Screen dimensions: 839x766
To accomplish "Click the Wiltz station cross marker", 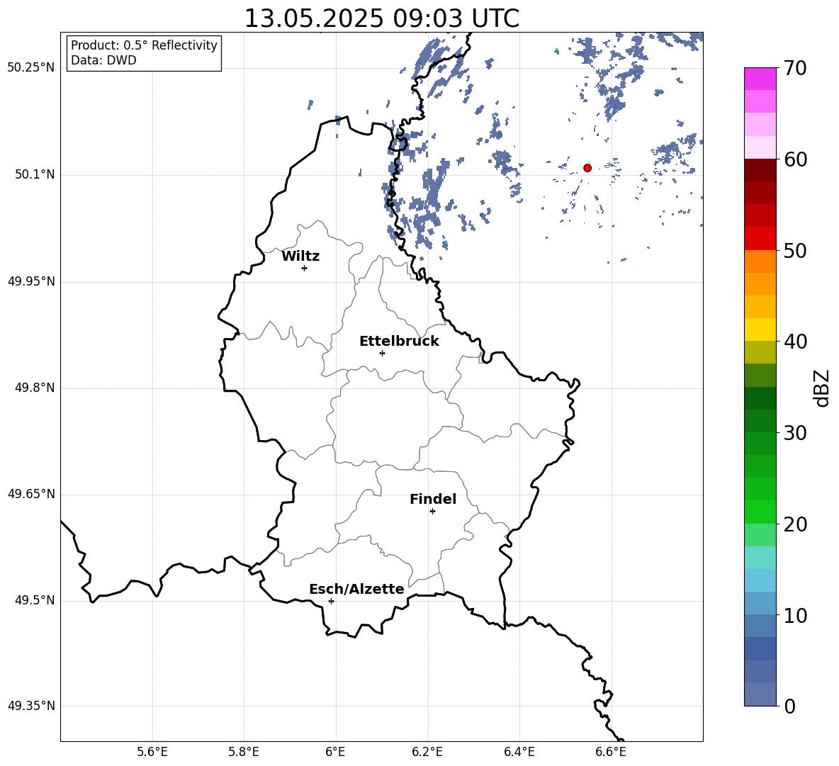I will tap(304, 268).
